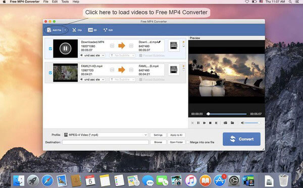Open Spotlight search in menu bar

click(x=290, y=2)
